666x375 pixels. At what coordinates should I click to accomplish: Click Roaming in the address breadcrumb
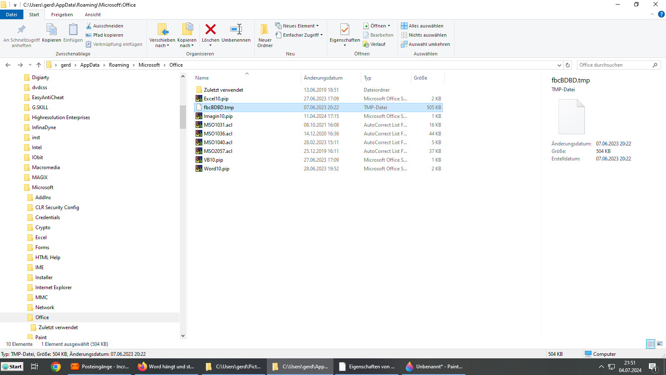tap(119, 65)
